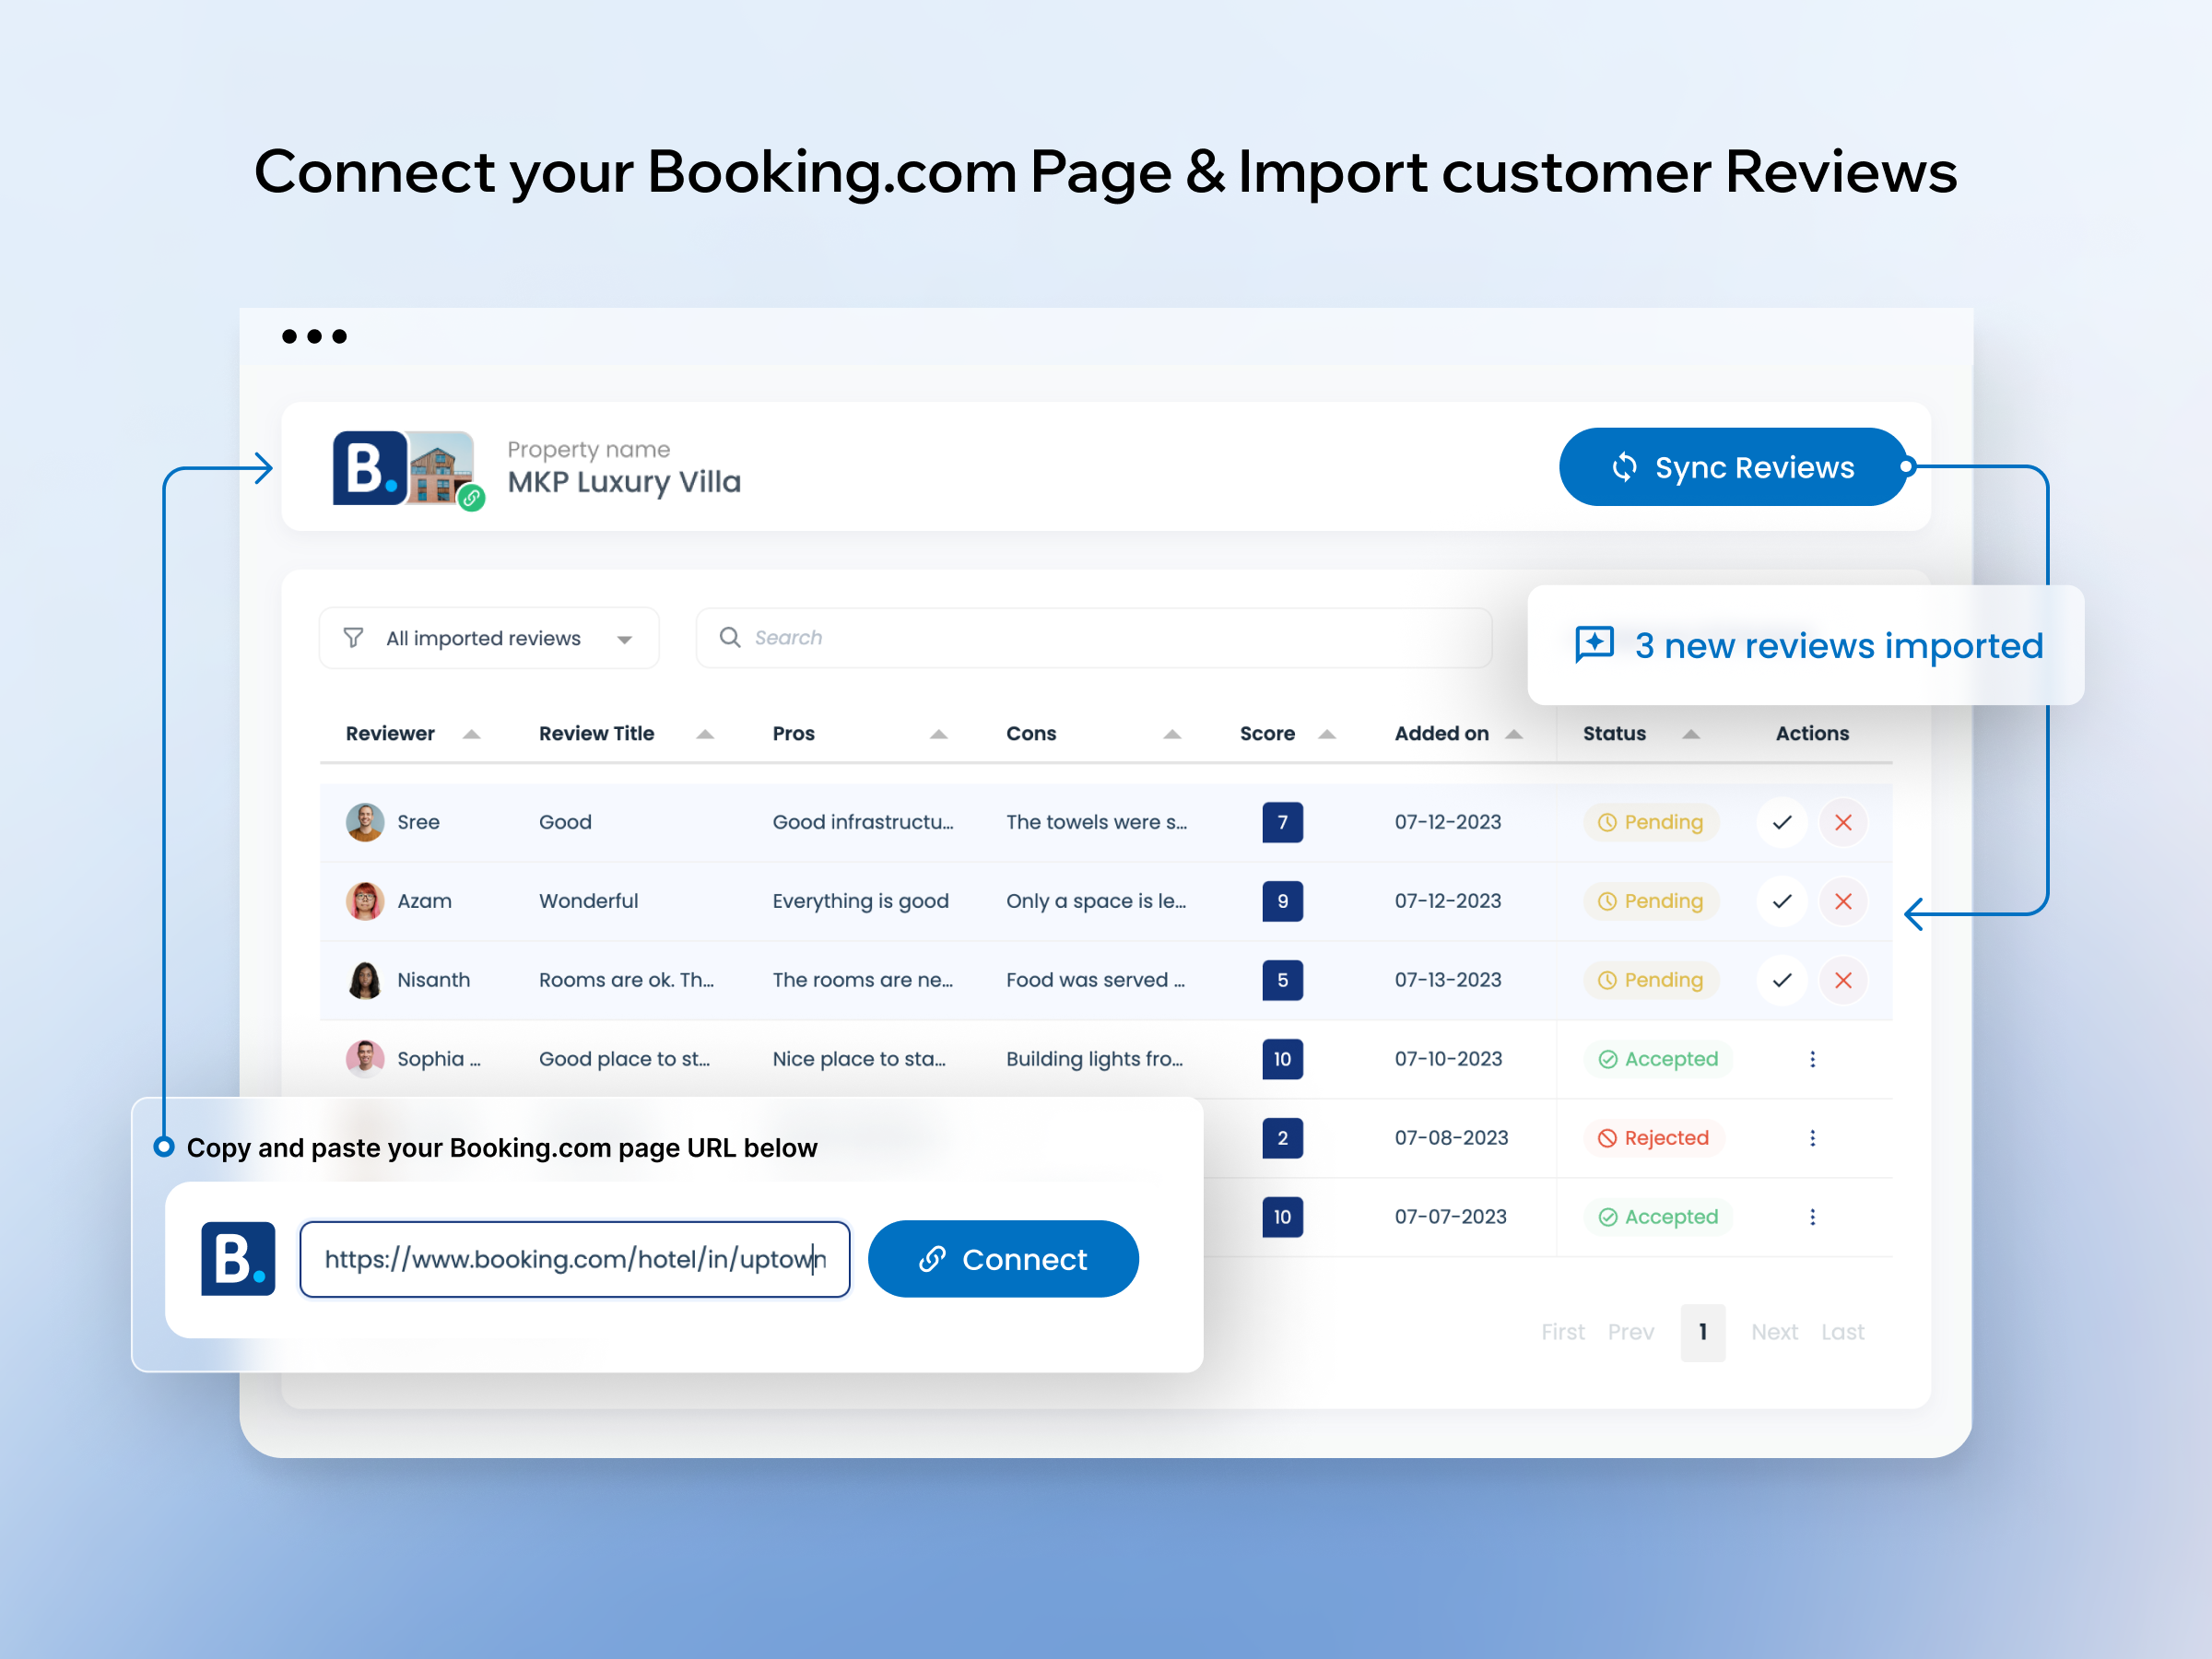Open actions menu for Sophia's review
This screenshot has height=1659, width=2212.
[x=1812, y=1059]
